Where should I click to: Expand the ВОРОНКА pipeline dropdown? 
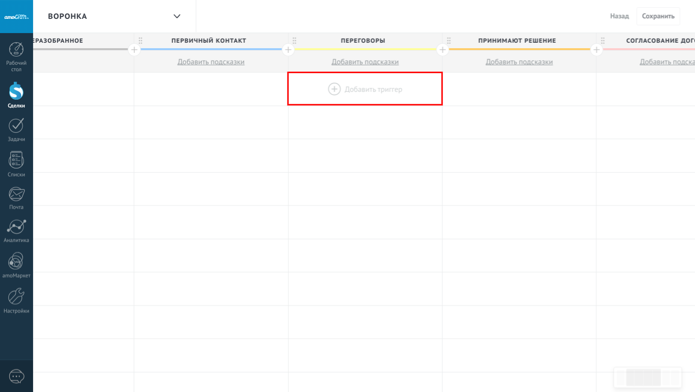click(177, 17)
